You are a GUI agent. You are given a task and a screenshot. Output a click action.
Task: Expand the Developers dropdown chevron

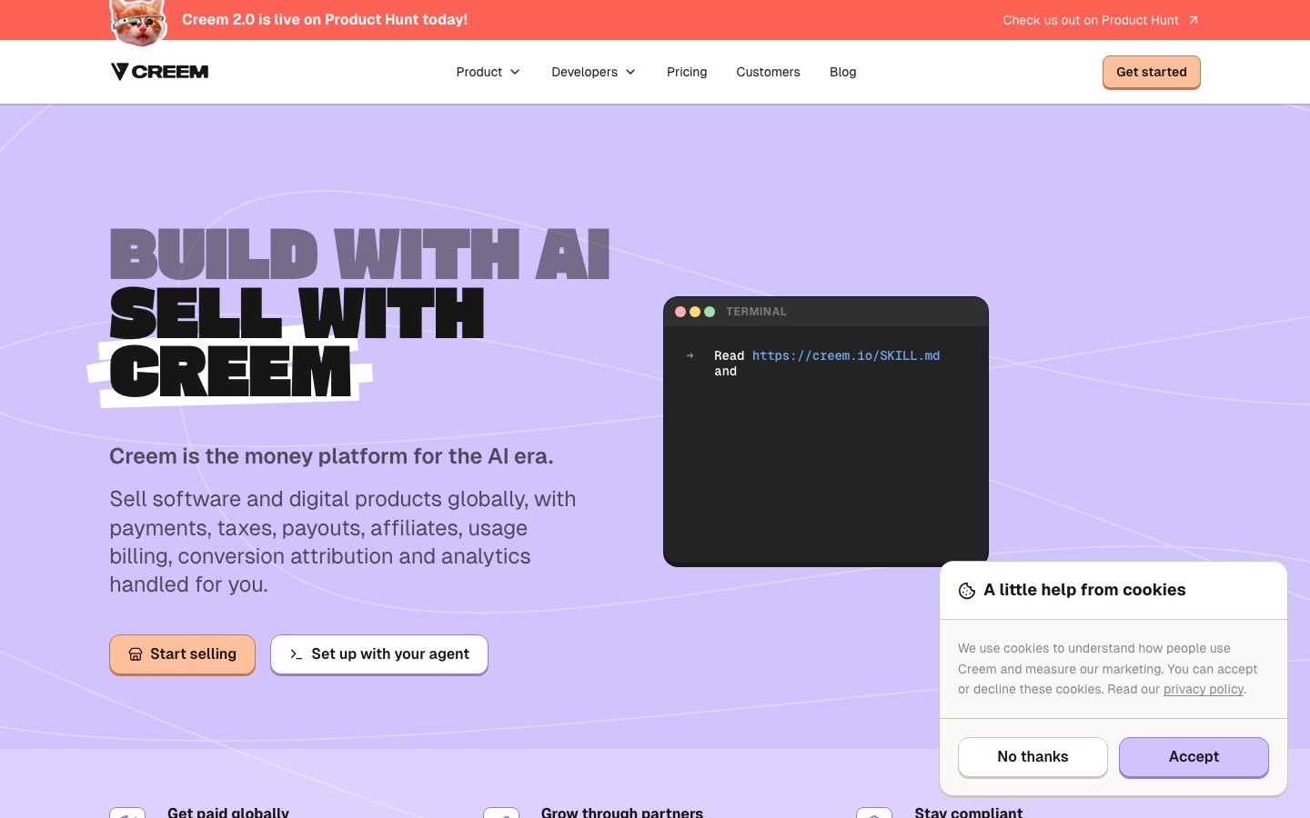pyautogui.click(x=630, y=72)
